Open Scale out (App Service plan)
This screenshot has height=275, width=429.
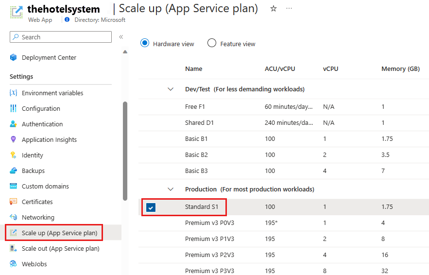pyautogui.click(x=60, y=248)
